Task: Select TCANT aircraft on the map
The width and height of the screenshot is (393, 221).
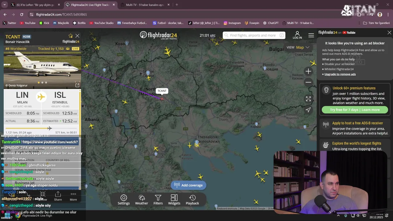Action: click(162, 99)
